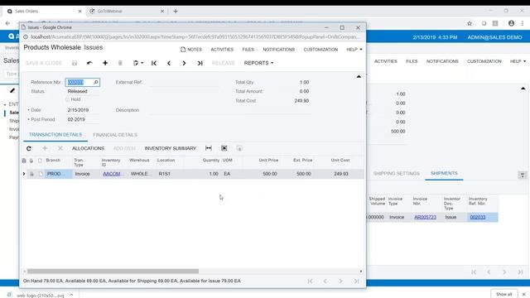Open the download item chevron menu
This screenshot has height=298, width=530.
tap(71, 295)
